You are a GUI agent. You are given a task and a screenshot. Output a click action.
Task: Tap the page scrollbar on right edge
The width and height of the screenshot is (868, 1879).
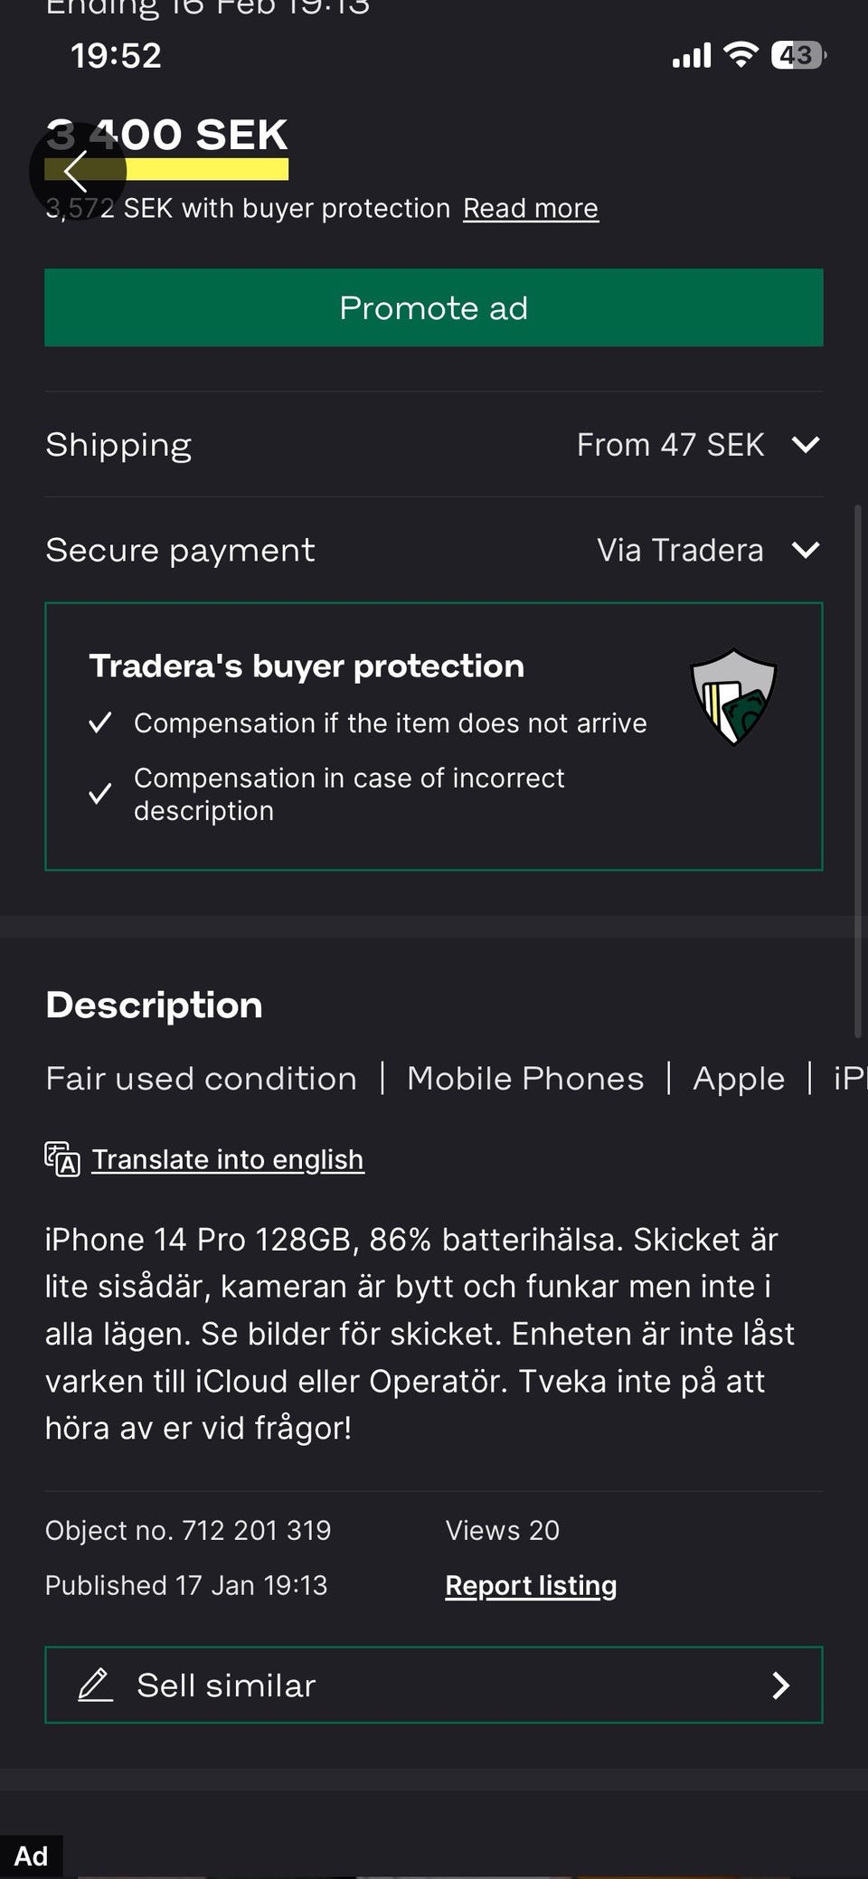[857, 770]
